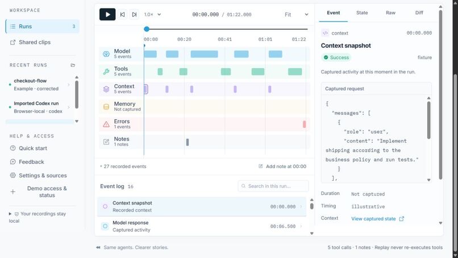Step to the previous event

click(123, 14)
